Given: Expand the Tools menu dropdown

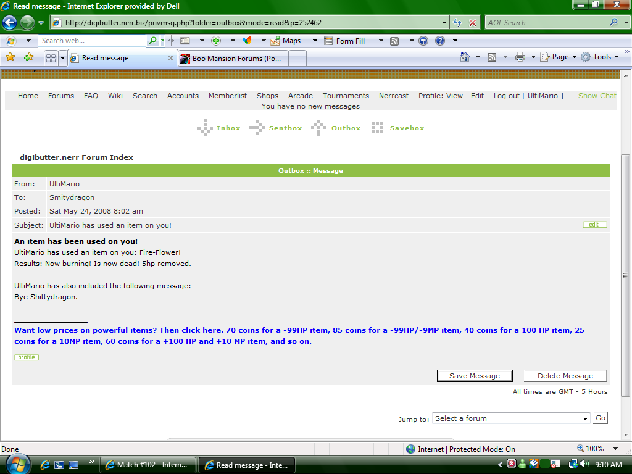Looking at the screenshot, I should pos(600,57).
